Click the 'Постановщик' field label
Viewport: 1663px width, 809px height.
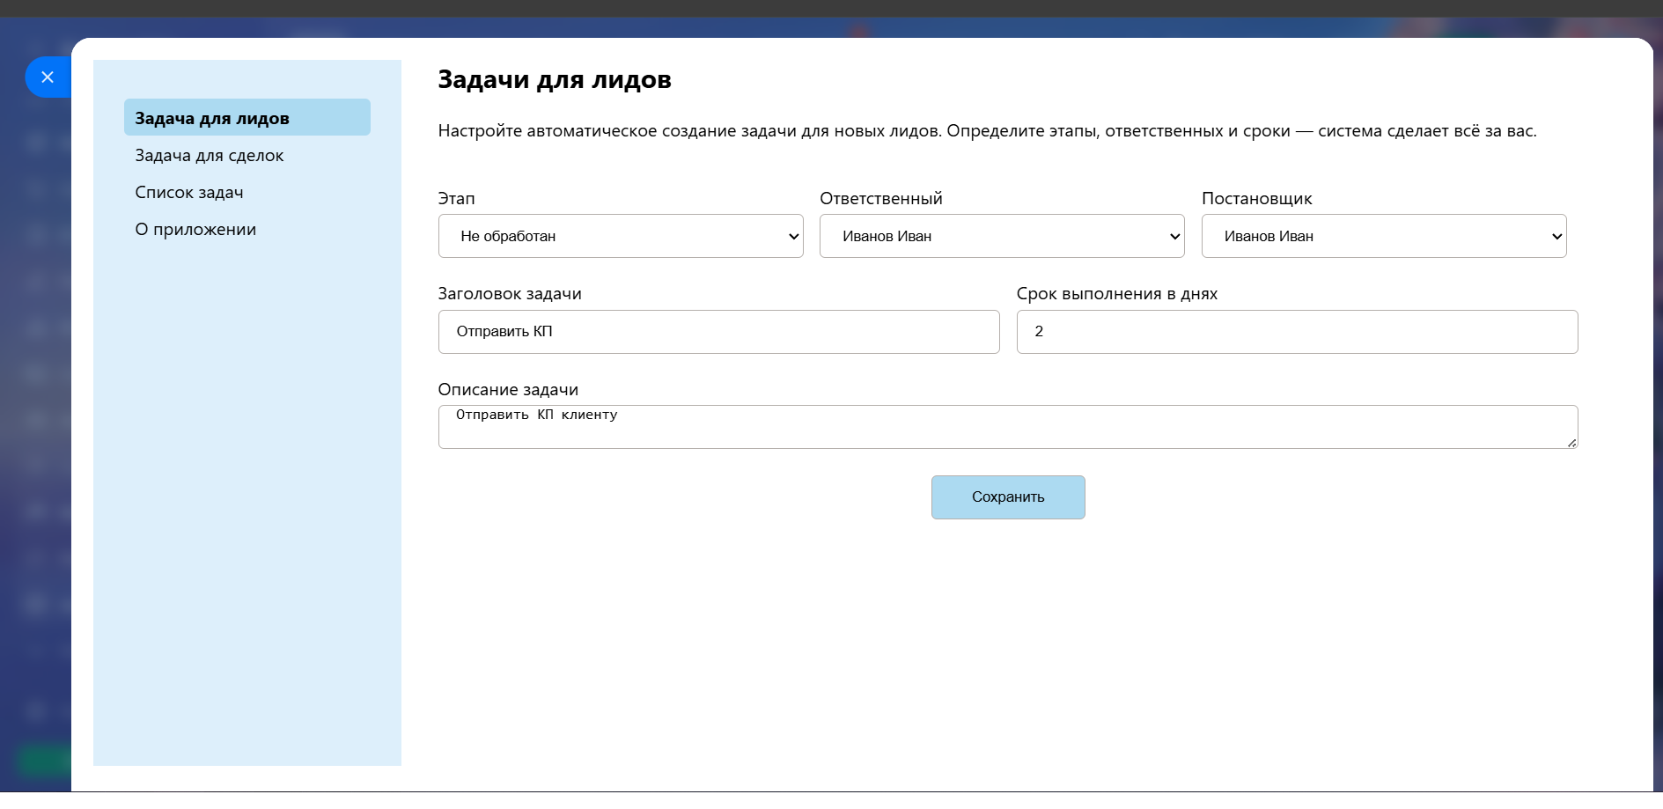point(1256,199)
